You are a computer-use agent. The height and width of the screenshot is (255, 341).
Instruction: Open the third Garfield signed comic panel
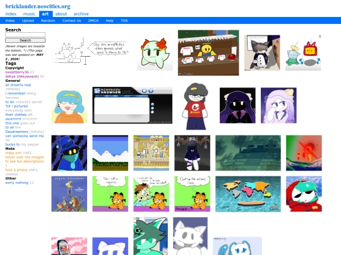(x=192, y=194)
